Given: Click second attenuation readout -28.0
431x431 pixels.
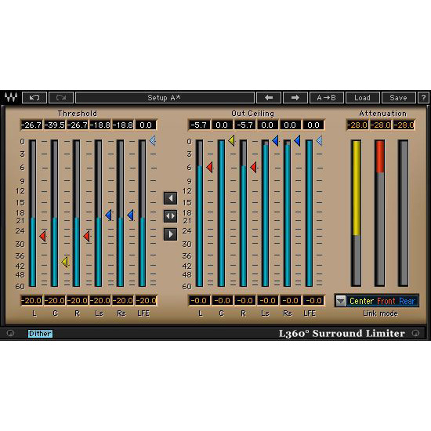Looking at the screenshot, I should [380, 125].
